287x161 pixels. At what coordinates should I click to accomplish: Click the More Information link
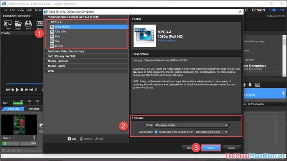click(x=167, y=41)
